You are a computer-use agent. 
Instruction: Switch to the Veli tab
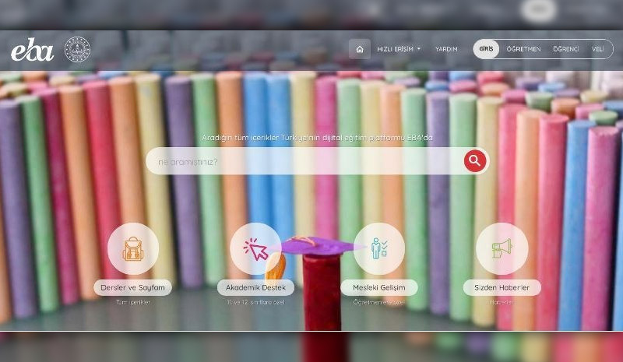[x=597, y=49]
